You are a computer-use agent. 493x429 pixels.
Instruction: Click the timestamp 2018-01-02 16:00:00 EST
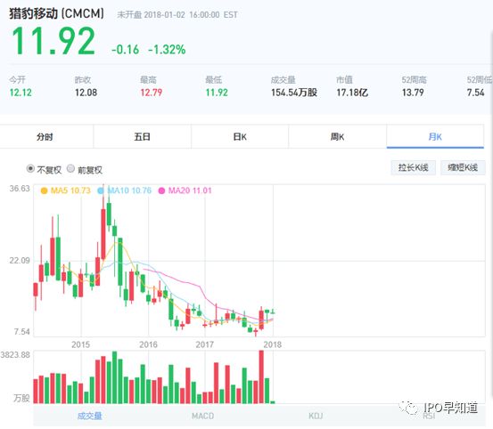(191, 15)
